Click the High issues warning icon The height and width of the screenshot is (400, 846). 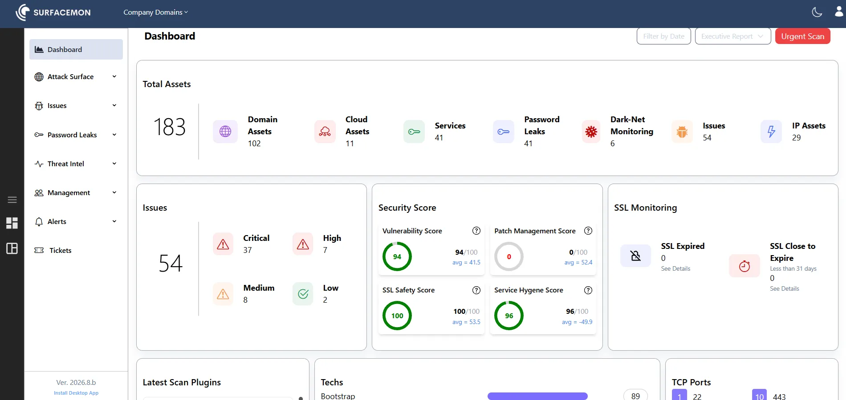pyautogui.click(x=303, y=244)
